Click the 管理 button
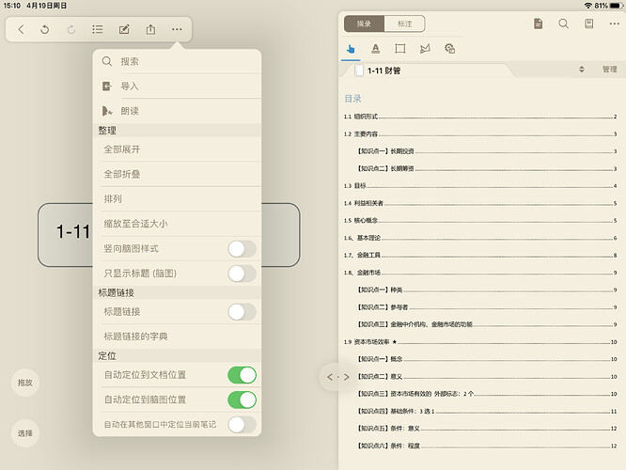This screenshot has width=626, height=470. click(x=610, y=70)
